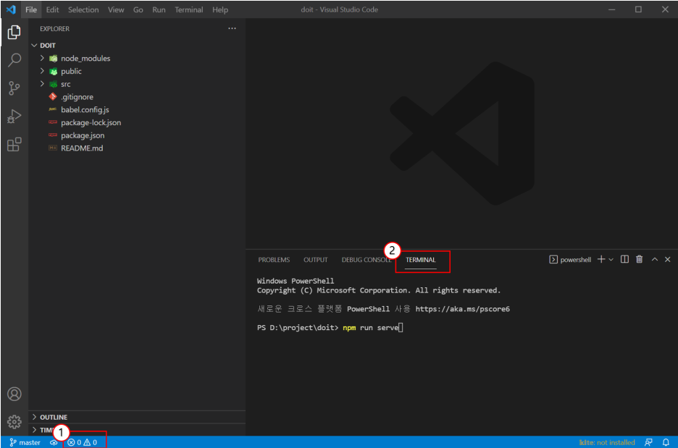Screen dimensions: 678x448
Task: Open the File menu
Action: (x=31, y=9)
